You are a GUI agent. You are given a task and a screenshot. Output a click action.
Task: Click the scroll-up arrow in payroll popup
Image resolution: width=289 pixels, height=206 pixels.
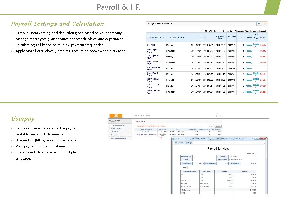pos(265,143)
